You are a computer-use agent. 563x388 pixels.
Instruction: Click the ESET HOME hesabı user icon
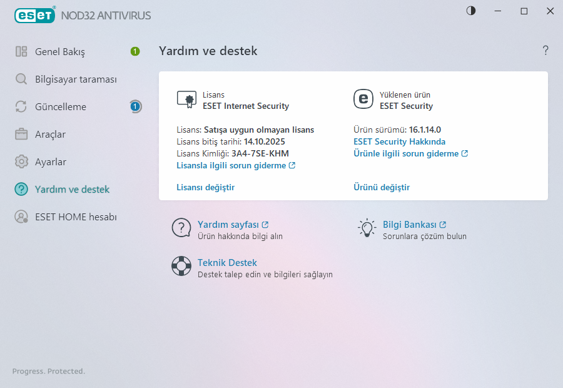click(21, 217)
